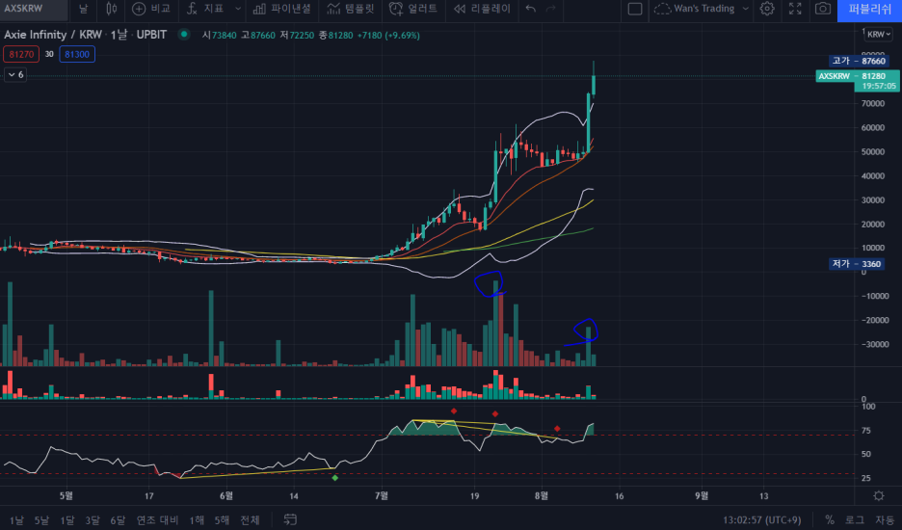Select the 1달 date range
Screen dimensions: 902x530
point(67,520)
